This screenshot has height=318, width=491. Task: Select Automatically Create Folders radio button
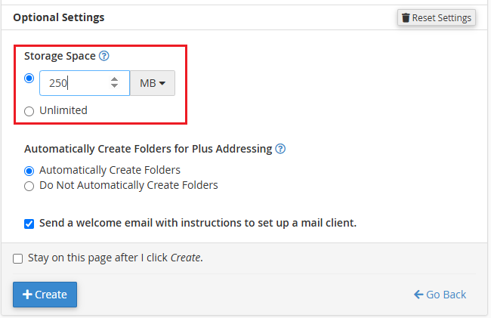29,171
